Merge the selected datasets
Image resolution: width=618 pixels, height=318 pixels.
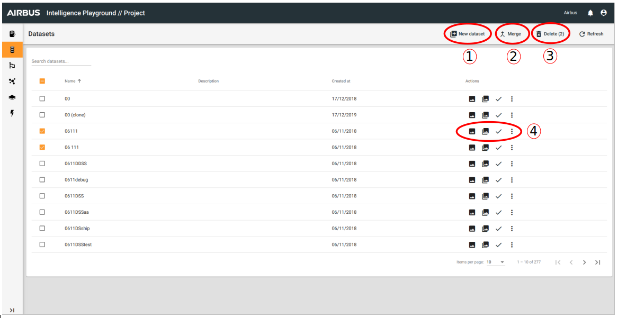pyautogui.click(x=510, y=34)
